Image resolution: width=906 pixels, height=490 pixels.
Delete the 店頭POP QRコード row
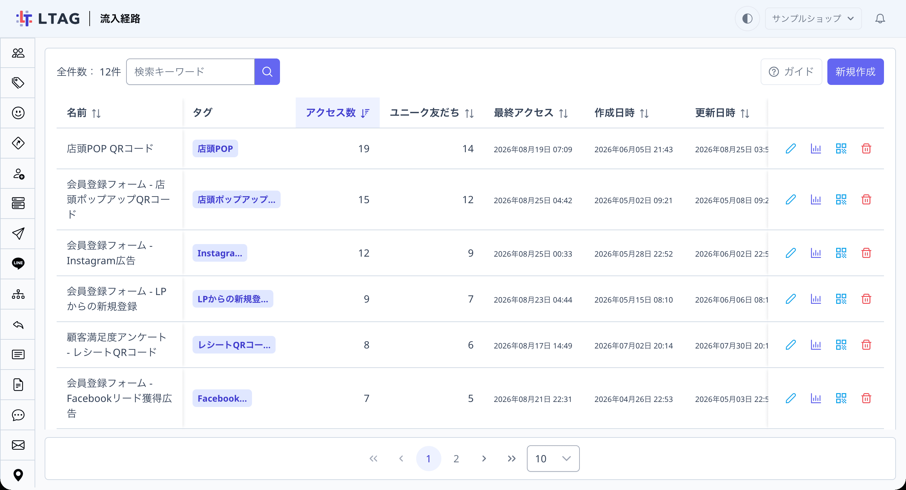tap(866, 149)
